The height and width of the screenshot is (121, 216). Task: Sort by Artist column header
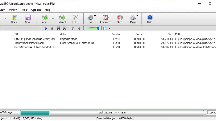[x=82, y=34]
